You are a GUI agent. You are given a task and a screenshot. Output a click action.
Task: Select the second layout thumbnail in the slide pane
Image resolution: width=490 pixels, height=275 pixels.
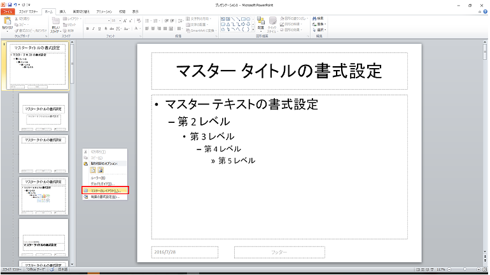pos(43,113)
